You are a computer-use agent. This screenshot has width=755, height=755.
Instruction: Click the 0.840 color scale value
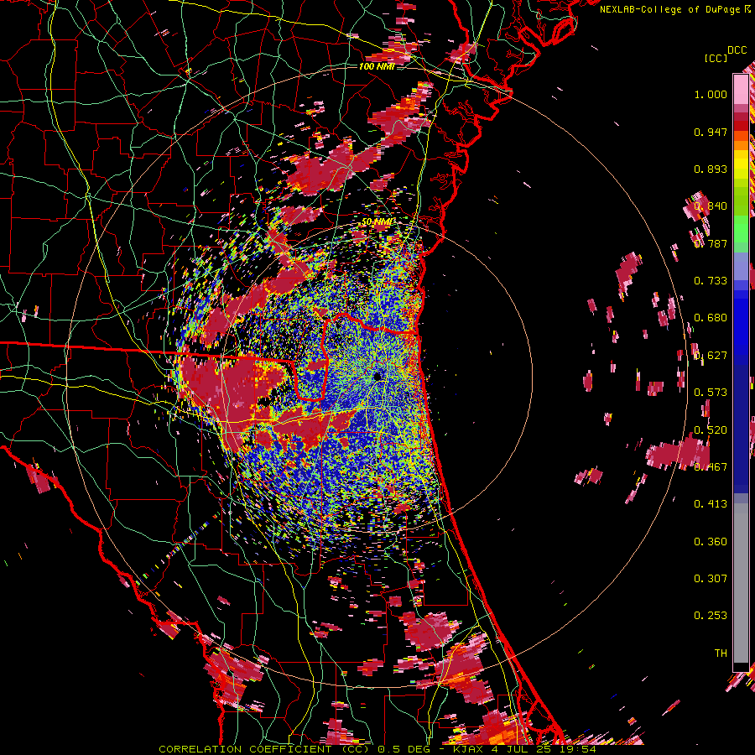(x=711, y=206)
